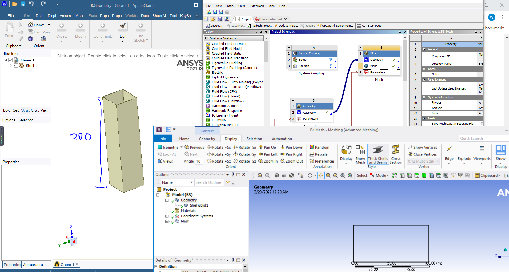Expand Coordinate Systems in Outline
This screenshot has height=272, width=509.
click(x=167, y=216)
